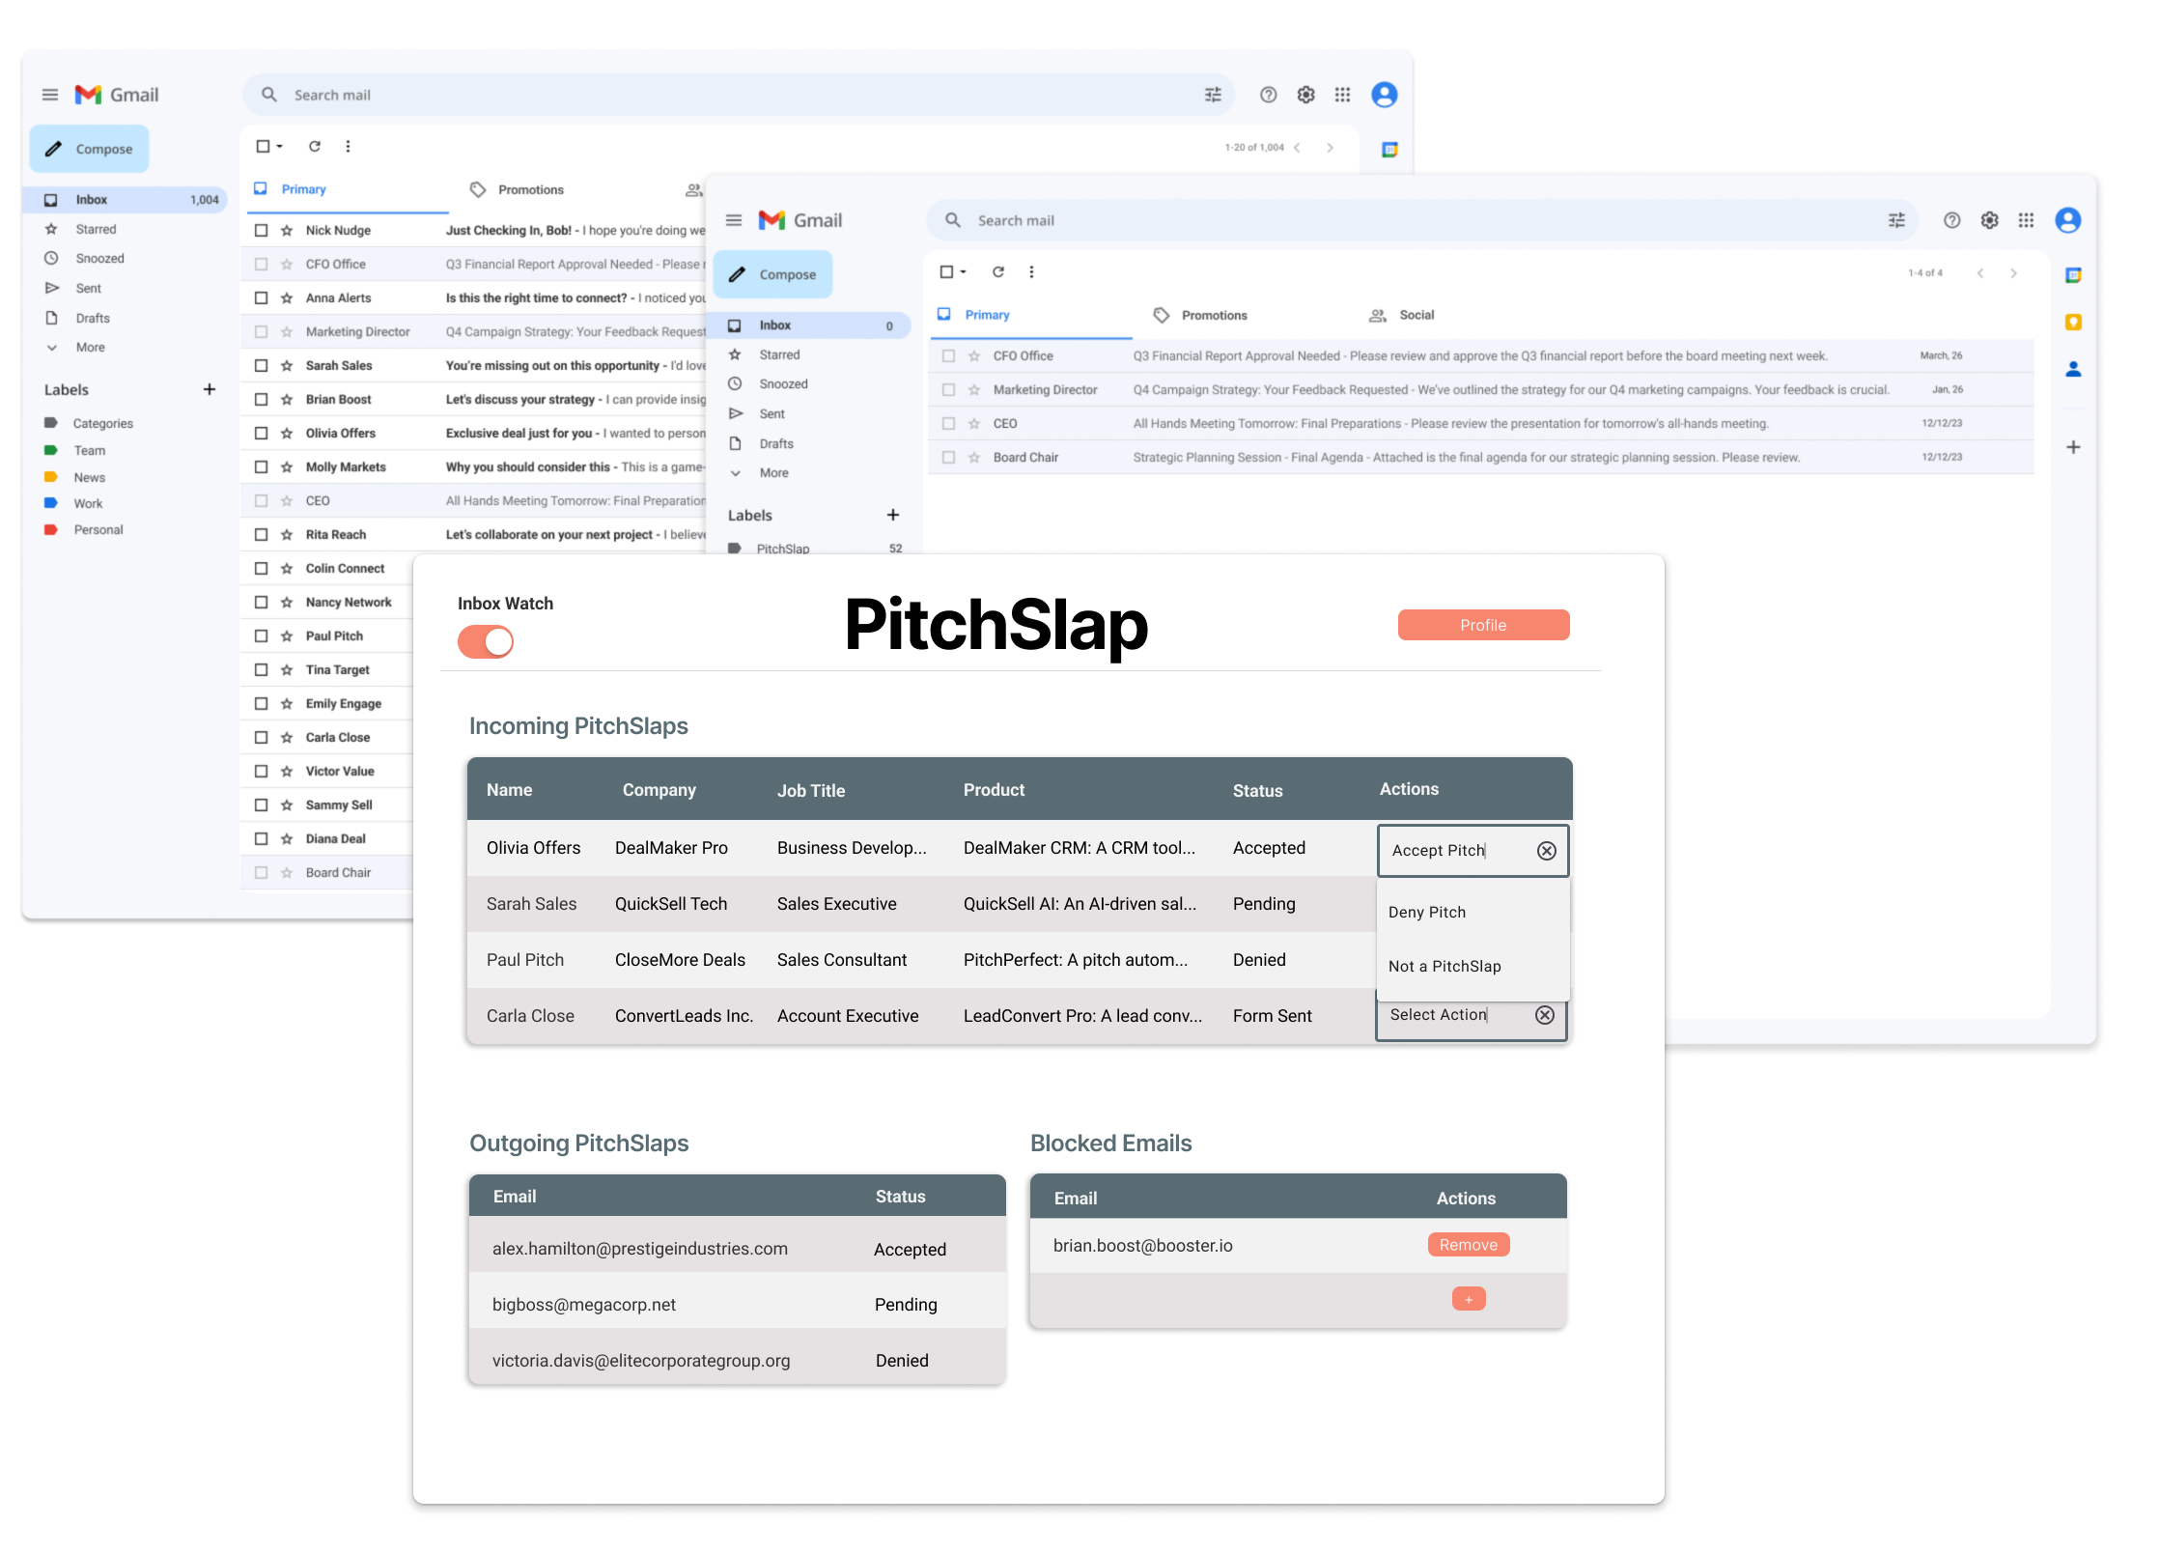
Task: Star the CFO Office email in front inbox
Action: pos(974,356)
